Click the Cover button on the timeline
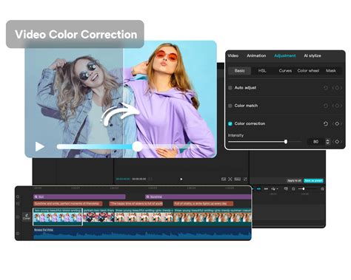Viewport: 351px width, 280px height. (x=27, y=216)
